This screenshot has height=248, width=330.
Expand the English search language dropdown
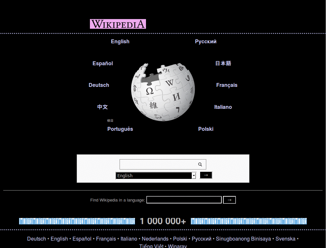156,175
